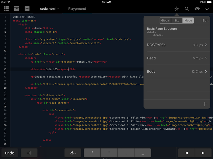
Task: Open the sites grid view icon
Action: click(6, 9)
